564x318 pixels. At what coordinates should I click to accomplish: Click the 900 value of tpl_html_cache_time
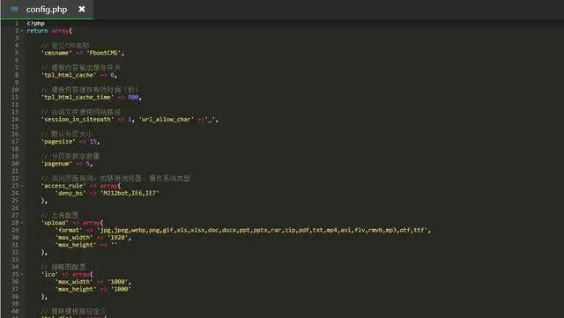click(x=133, y=97)
